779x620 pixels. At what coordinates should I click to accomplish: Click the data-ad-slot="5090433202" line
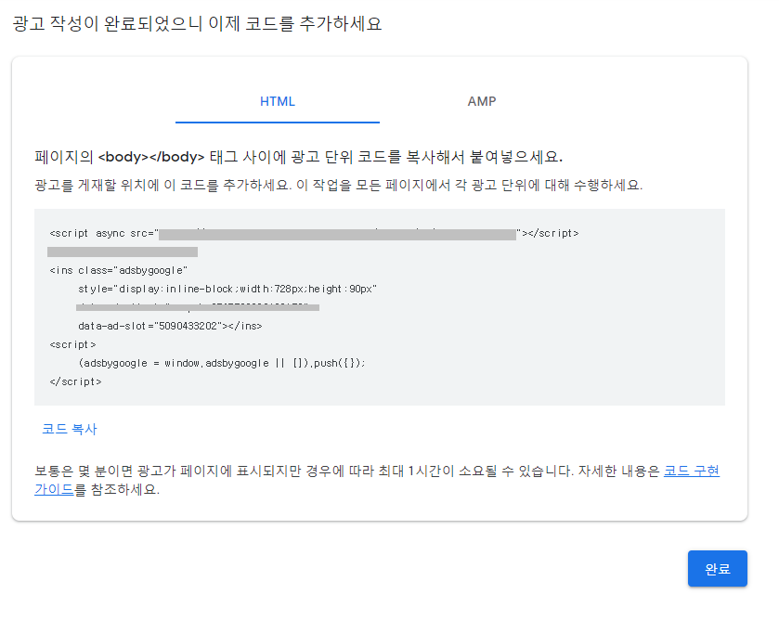click(x=170, y=327)
